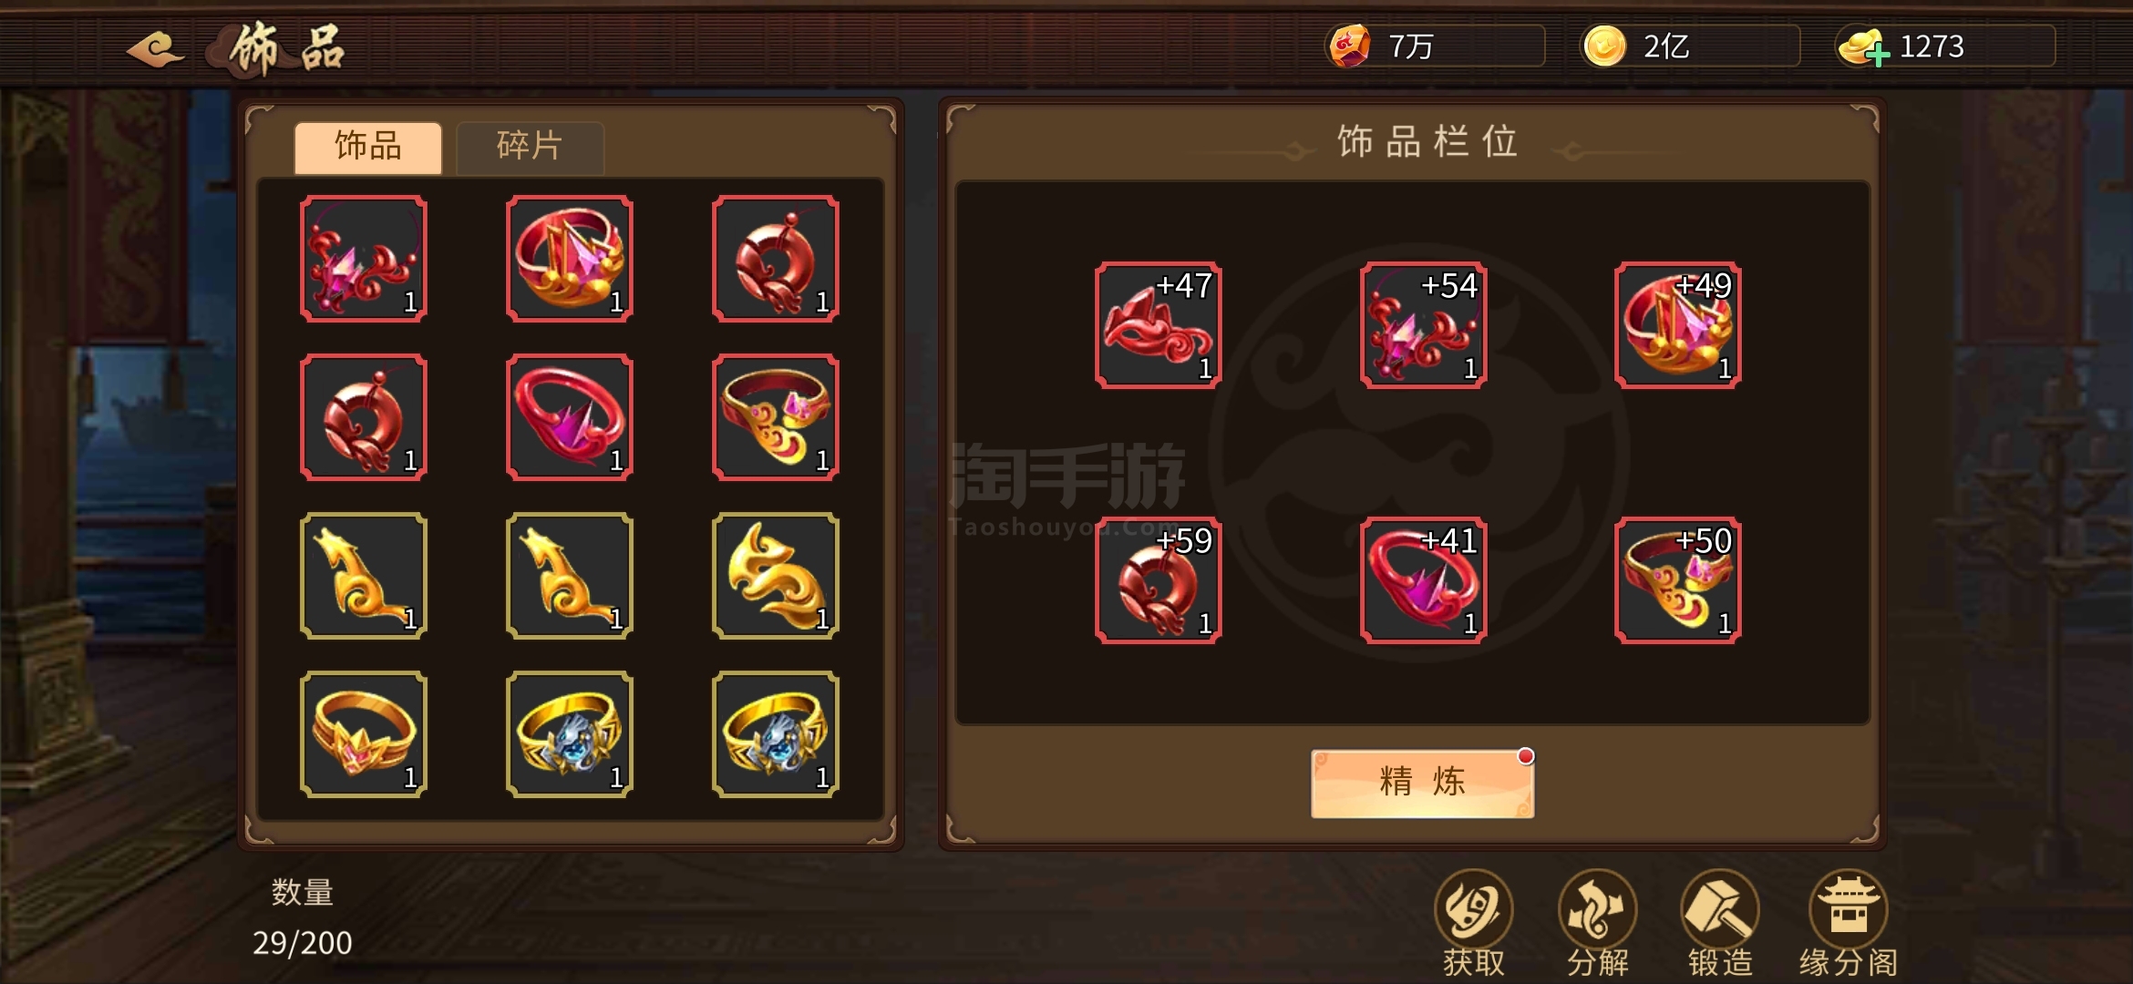The height and width of the screenshot is (984, 2133).
Task: Switch to the 碎片 tab
Action: coord(530,147)
